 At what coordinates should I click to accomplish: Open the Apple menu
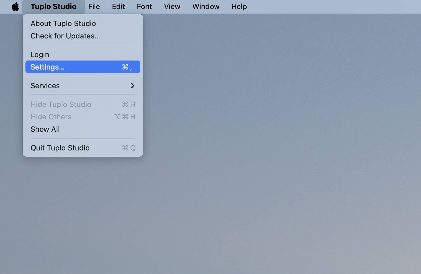15,7
